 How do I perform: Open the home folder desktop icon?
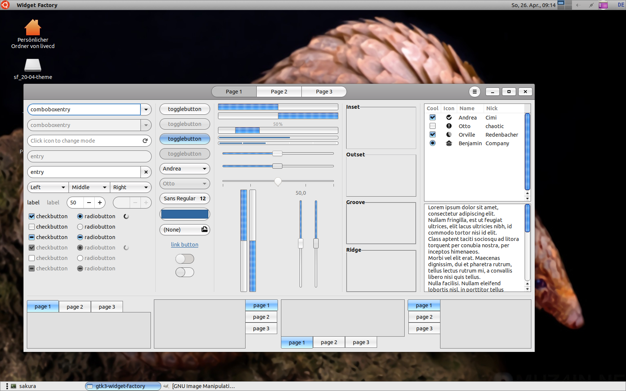pos(33,28)
